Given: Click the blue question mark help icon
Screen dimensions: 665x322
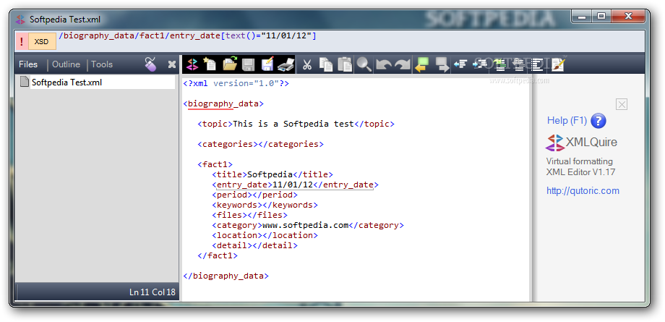Looking at the screenshot, I should click(598, 121).
